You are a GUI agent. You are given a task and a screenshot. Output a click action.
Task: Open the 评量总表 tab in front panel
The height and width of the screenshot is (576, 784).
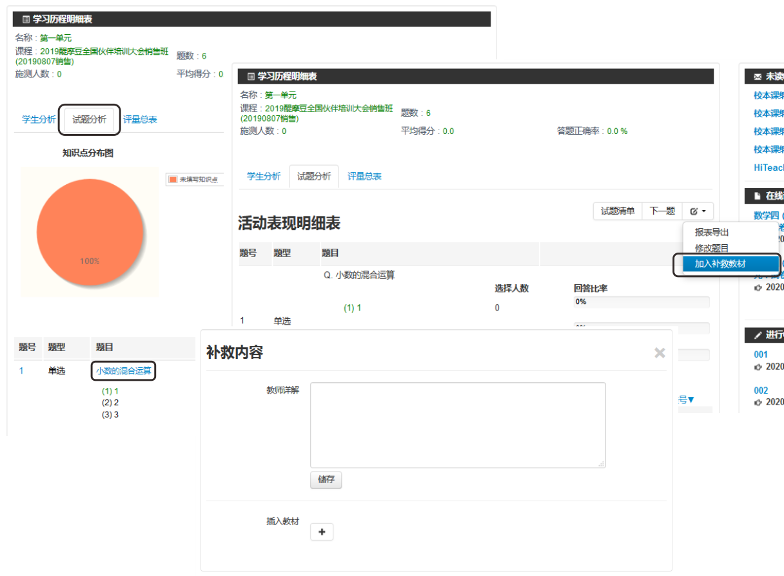tap(364, 177)
